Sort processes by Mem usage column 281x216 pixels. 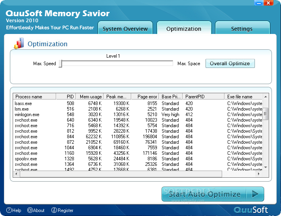click(x=90, y=97)
